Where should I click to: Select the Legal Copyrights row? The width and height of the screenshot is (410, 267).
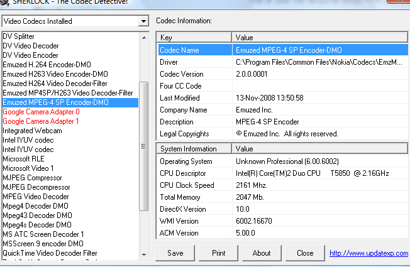283,134
